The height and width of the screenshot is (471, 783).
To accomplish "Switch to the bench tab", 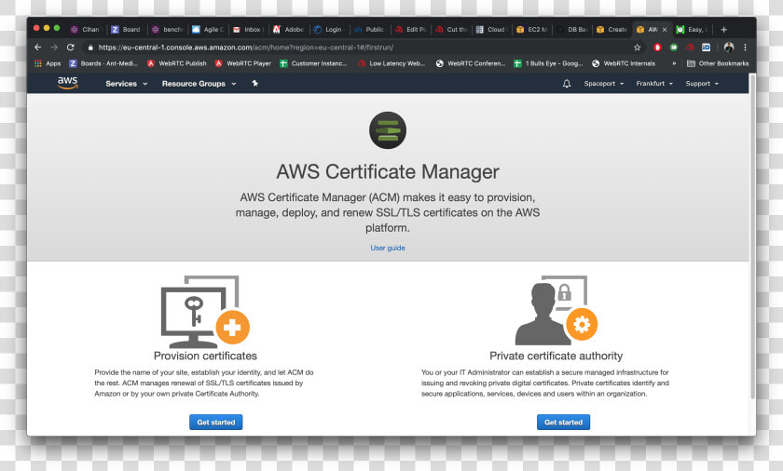I will pos(167,30).
